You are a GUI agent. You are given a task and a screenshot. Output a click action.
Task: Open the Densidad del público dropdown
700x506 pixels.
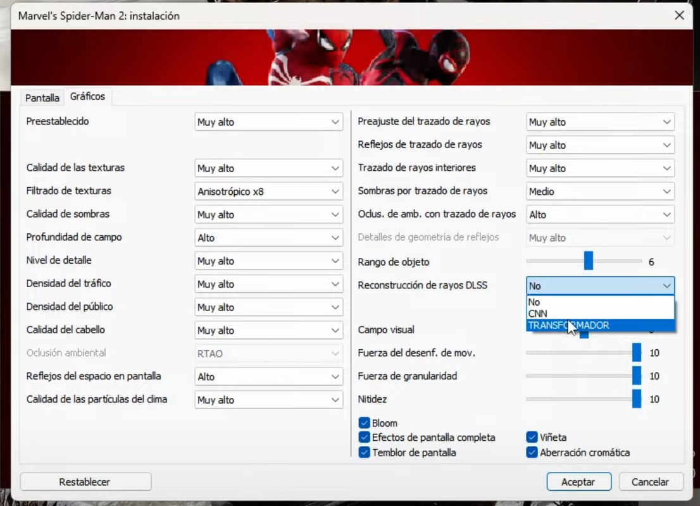tap(269, 307)
